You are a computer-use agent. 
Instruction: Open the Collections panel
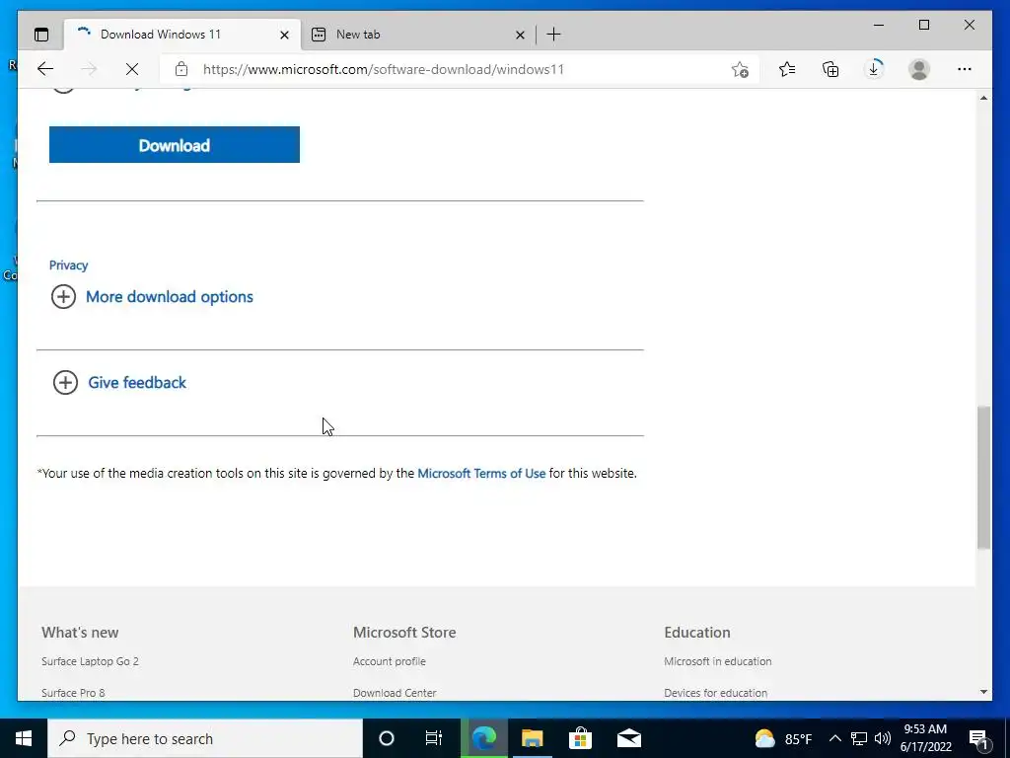830,69
